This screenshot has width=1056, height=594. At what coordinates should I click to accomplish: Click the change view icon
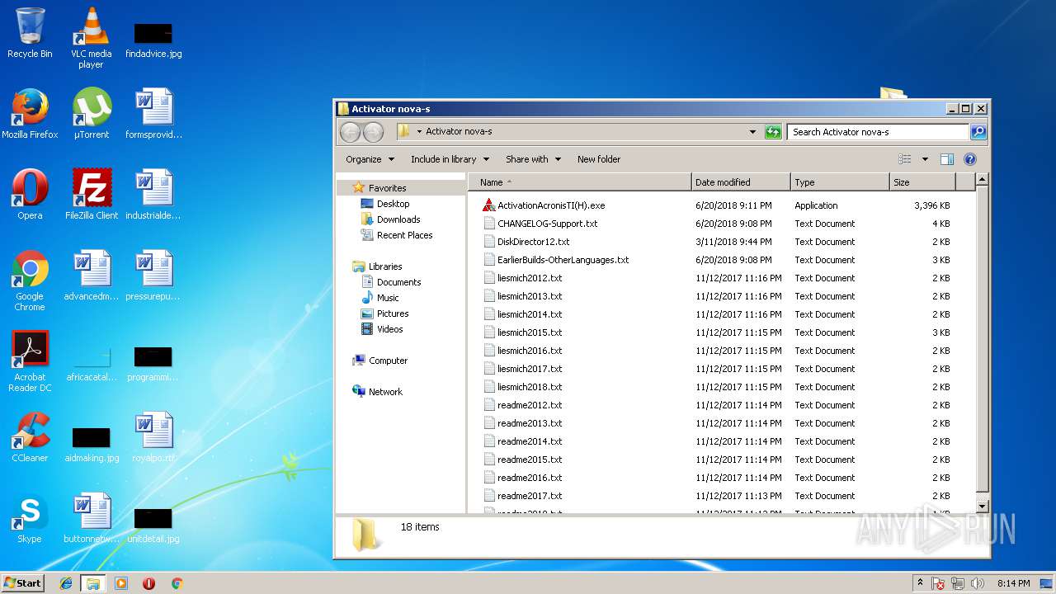pyautogui.click(x=905, y=159)
